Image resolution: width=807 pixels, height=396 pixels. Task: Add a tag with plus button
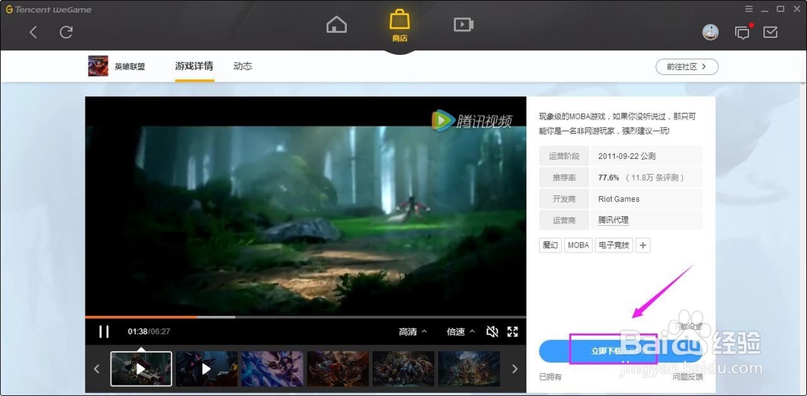point(643,245)
